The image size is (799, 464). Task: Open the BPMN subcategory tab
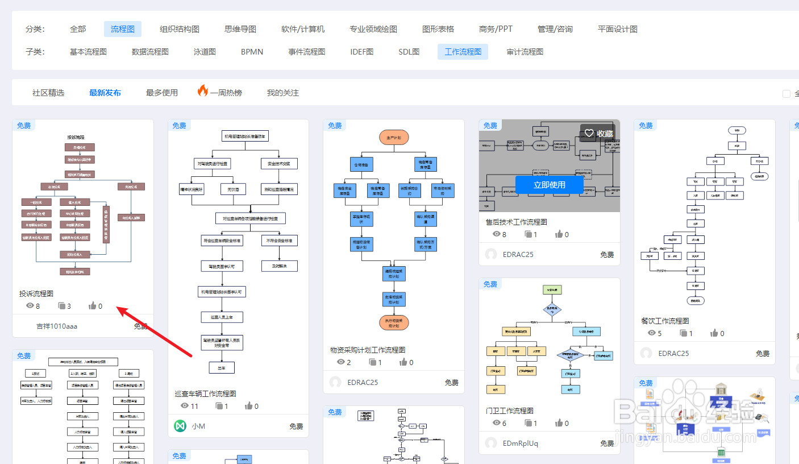click(251, 51)
